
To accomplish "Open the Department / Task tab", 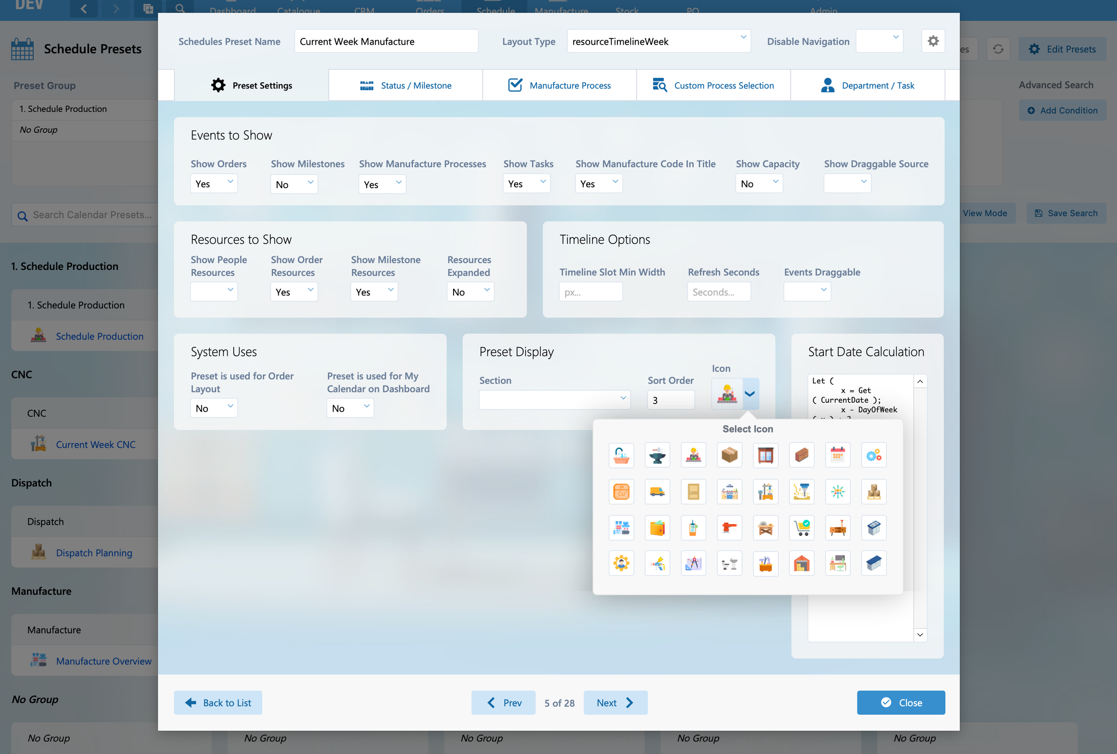I will coord(868,86).
